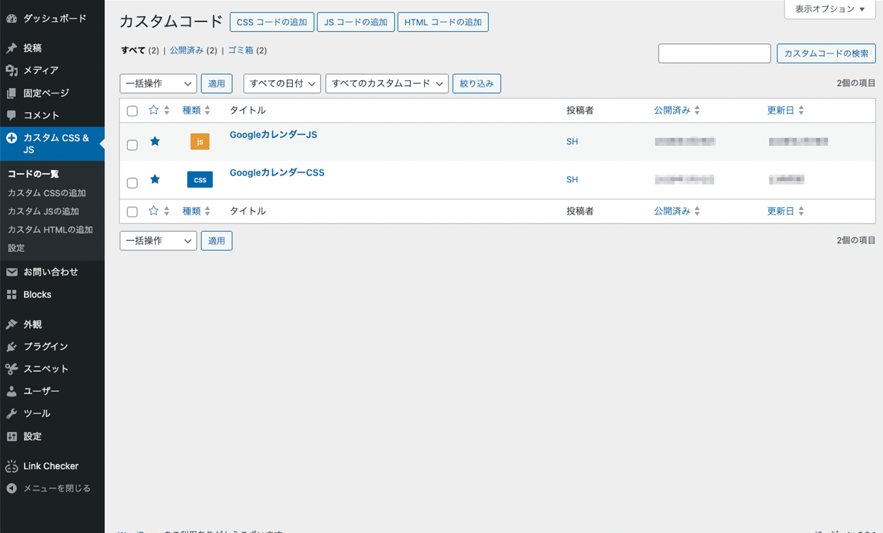Click the orange js type badge
Screen dimensions: 883x533
click(200, 141)
